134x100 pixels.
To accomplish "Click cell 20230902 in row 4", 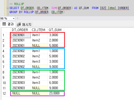I will 21,51.
